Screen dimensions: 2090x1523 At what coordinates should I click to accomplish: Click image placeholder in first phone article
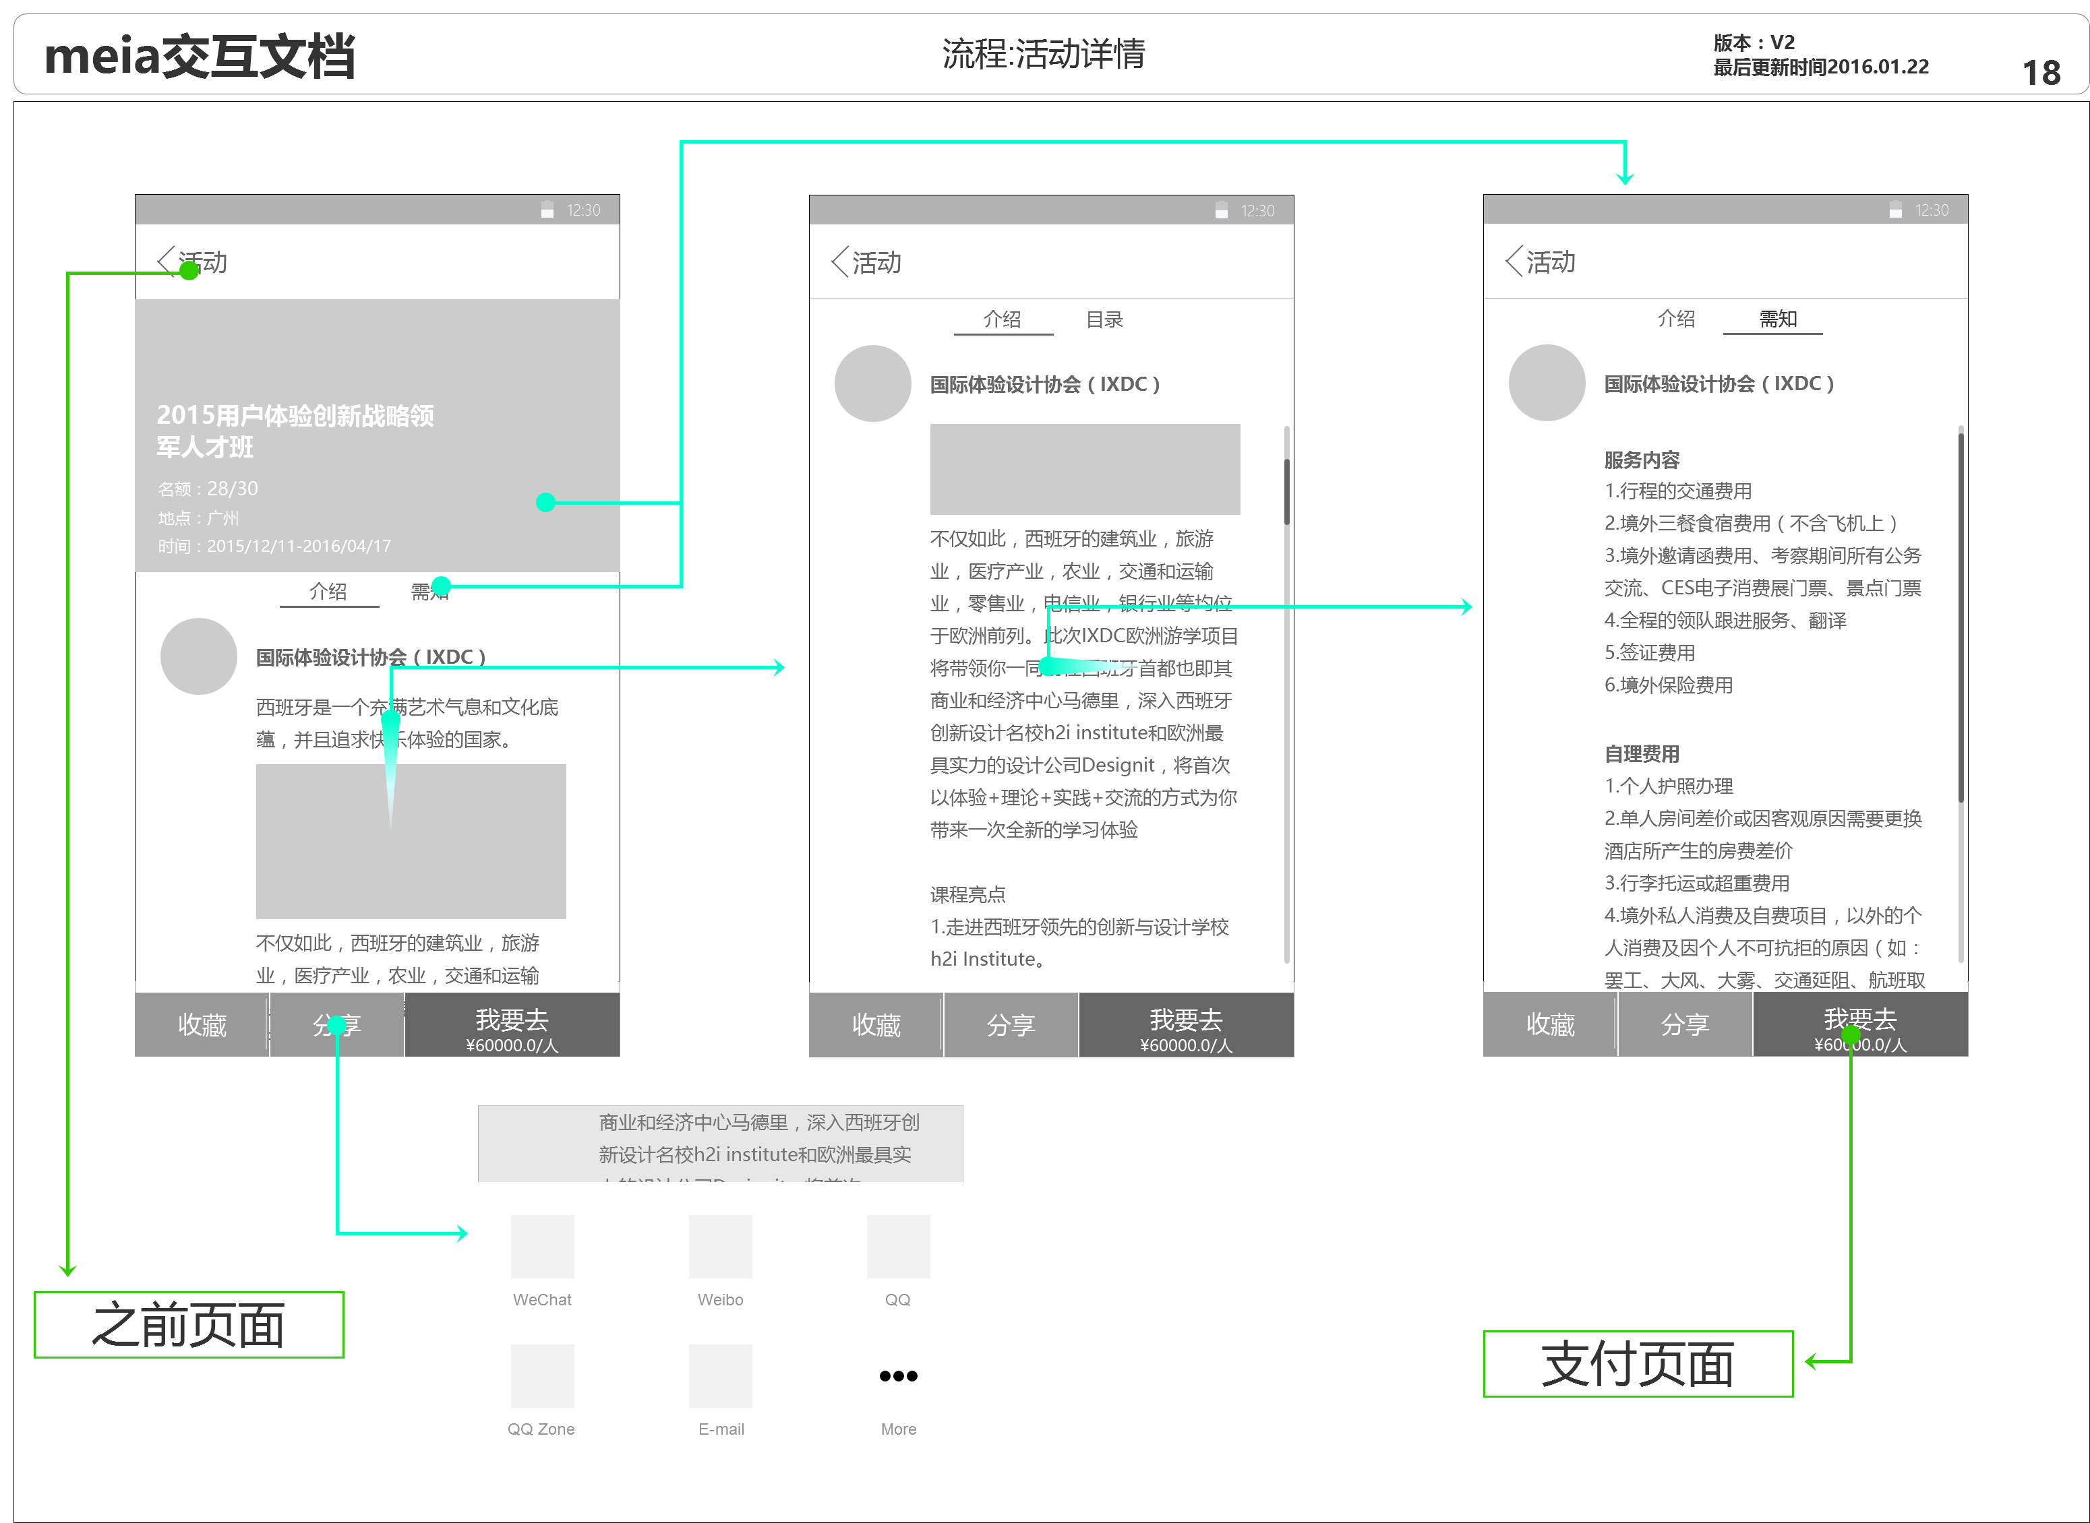pos(411,841)
